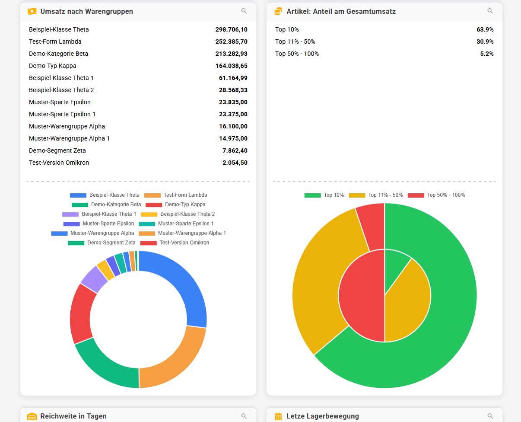The width and height of the screenshot is (521, 422).
Task: Click the money icon beside Umsatz nach Warengruppen
Action: click(32, 12)
